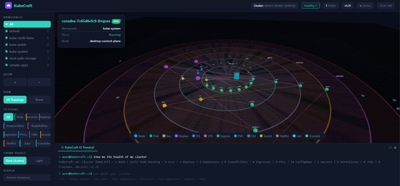Click the Cluster default docker-desktop selector

pos(275,5)
